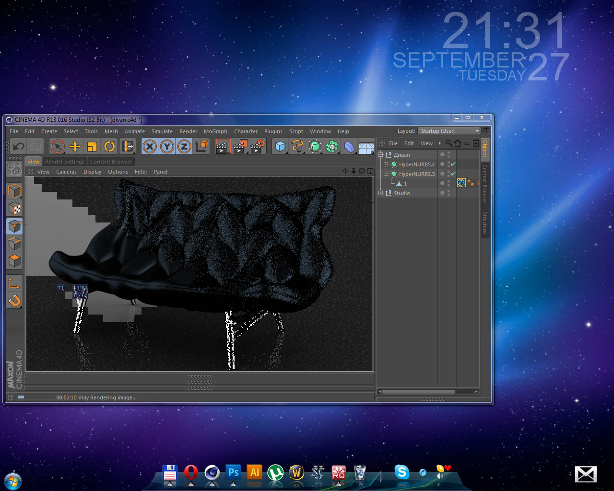Switch to Points mode in left palette
This screenshot has width=614, height=491.
[x=15, y=226]
